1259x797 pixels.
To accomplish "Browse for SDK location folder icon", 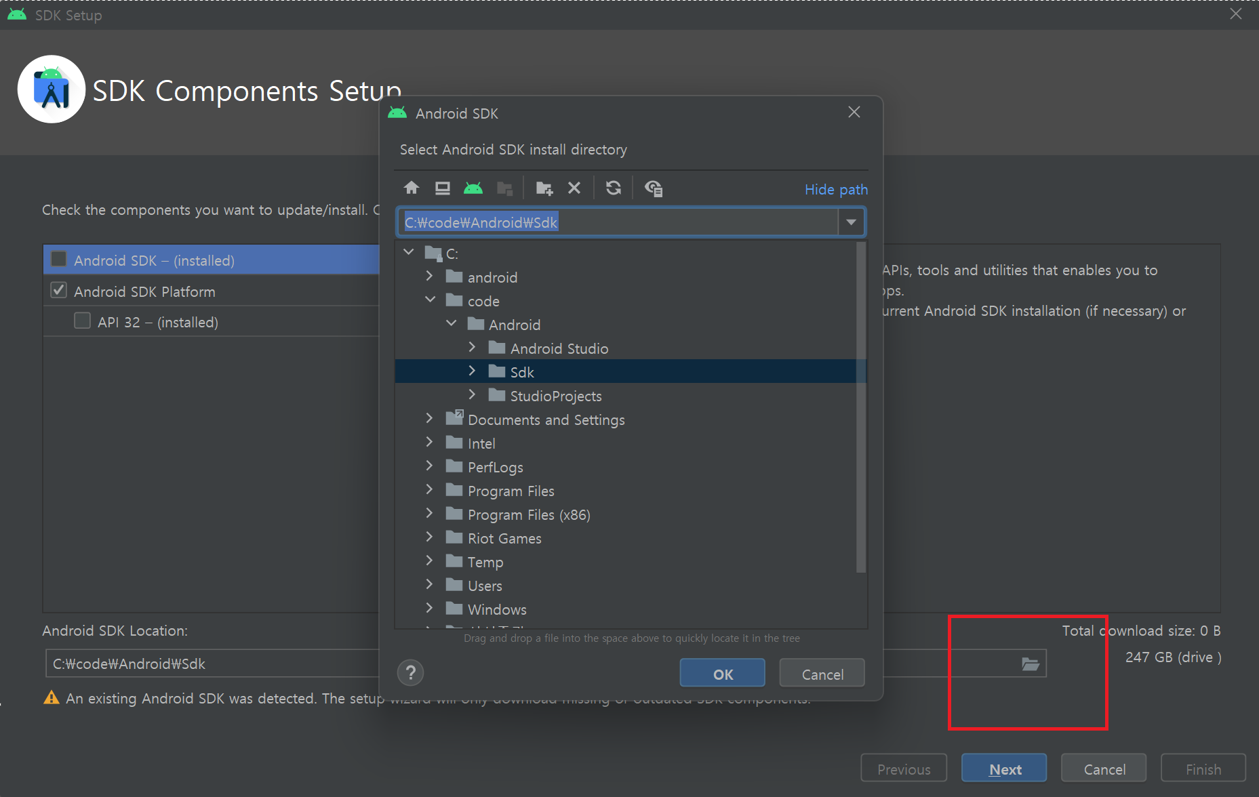I will (1030, 663).
